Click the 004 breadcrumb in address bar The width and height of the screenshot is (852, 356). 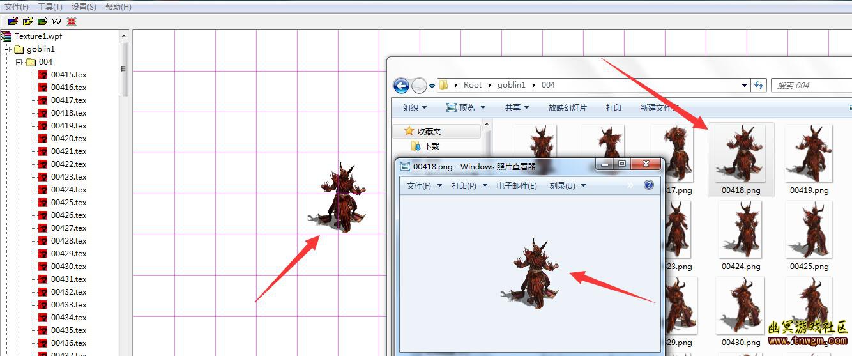coord(548,85)
